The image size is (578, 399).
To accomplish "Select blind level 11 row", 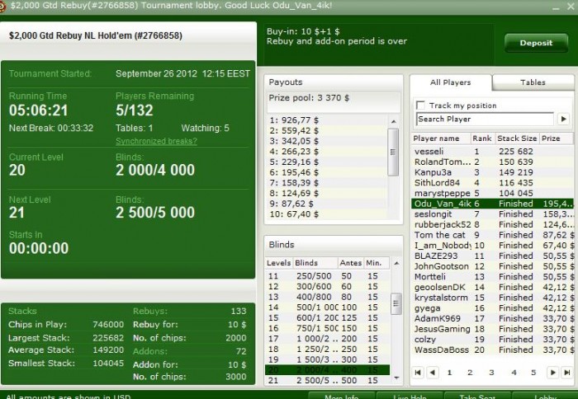I will tap(327, 276).
